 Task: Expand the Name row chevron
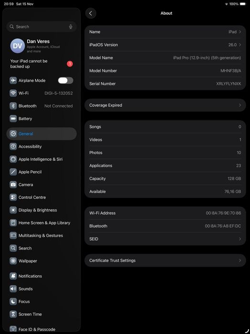pyautogui.click(x=240, y=32)
